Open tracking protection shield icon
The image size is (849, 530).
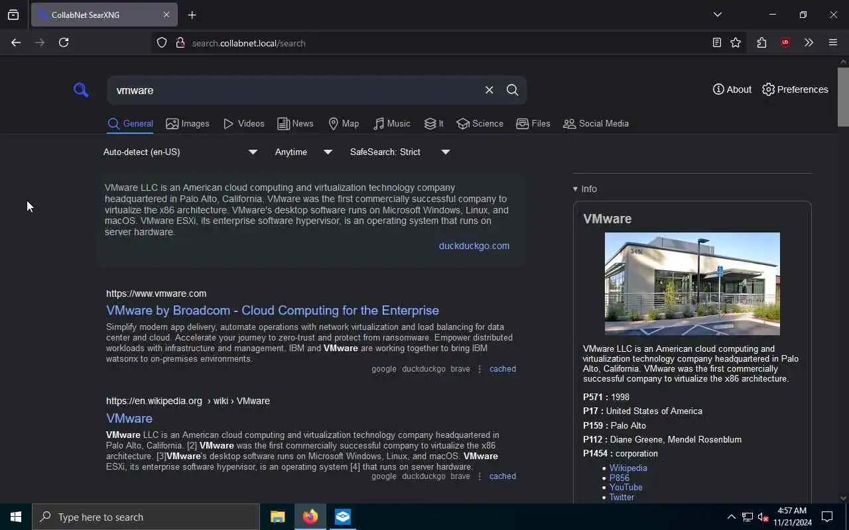pos(162,43)
